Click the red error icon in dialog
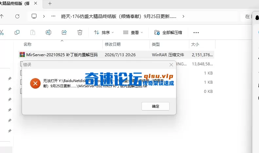 click(35, 83)
